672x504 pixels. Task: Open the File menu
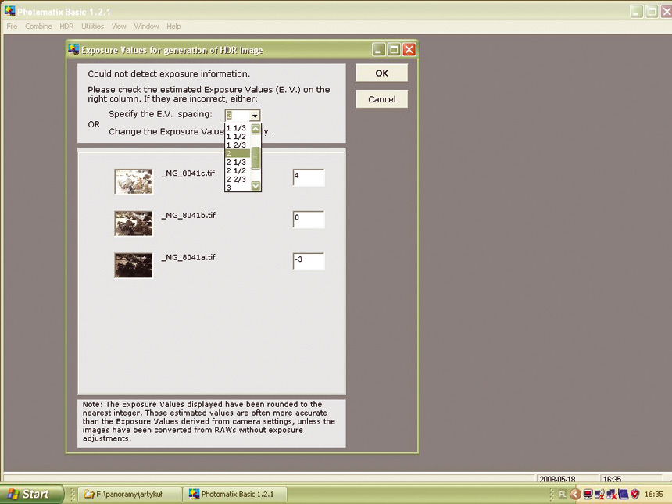(x=12, y=26)
